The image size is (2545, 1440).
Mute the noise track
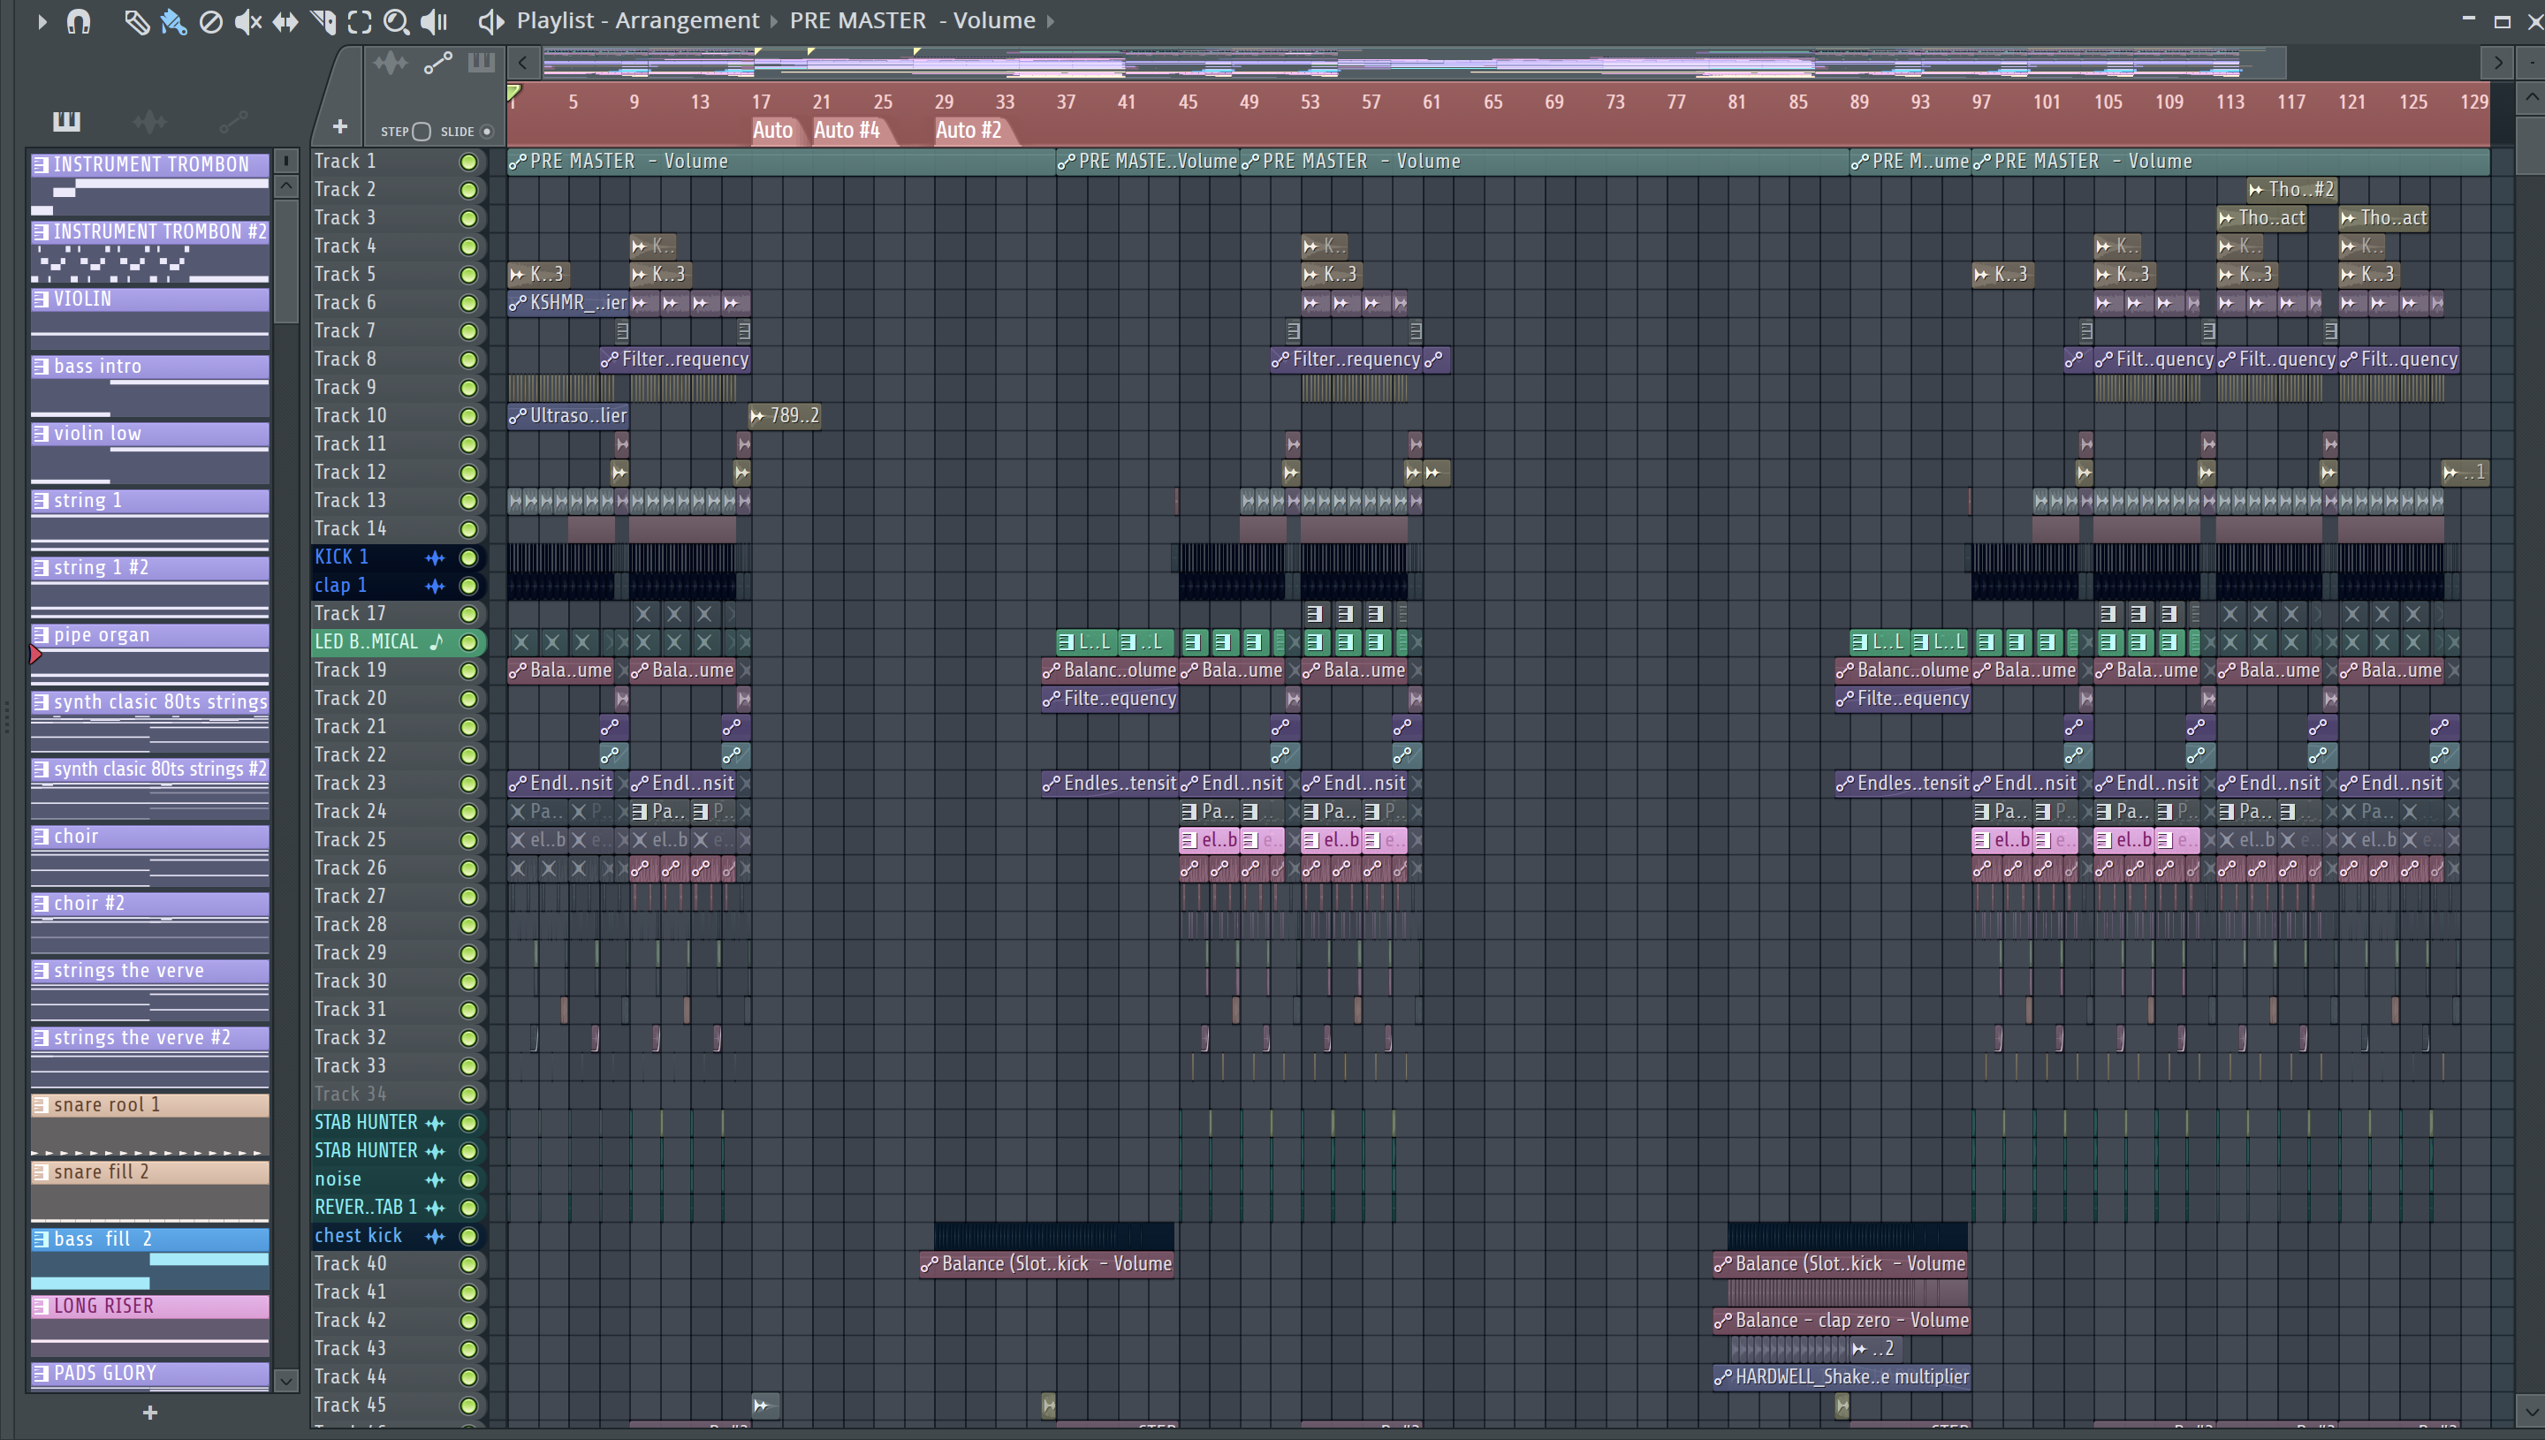[x=469, y=1180]
